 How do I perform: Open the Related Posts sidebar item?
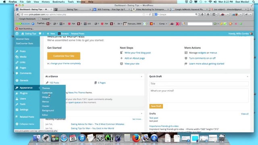[x=27, y=117]
